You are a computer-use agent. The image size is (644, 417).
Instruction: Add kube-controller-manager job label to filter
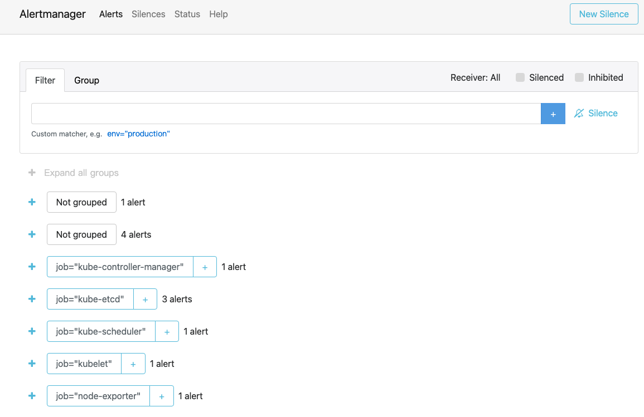(x=205, y=267)
